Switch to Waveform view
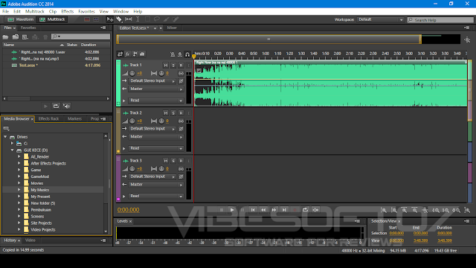Screen dimensions: 476x268 pyautogui.click(x=21, y=19)
